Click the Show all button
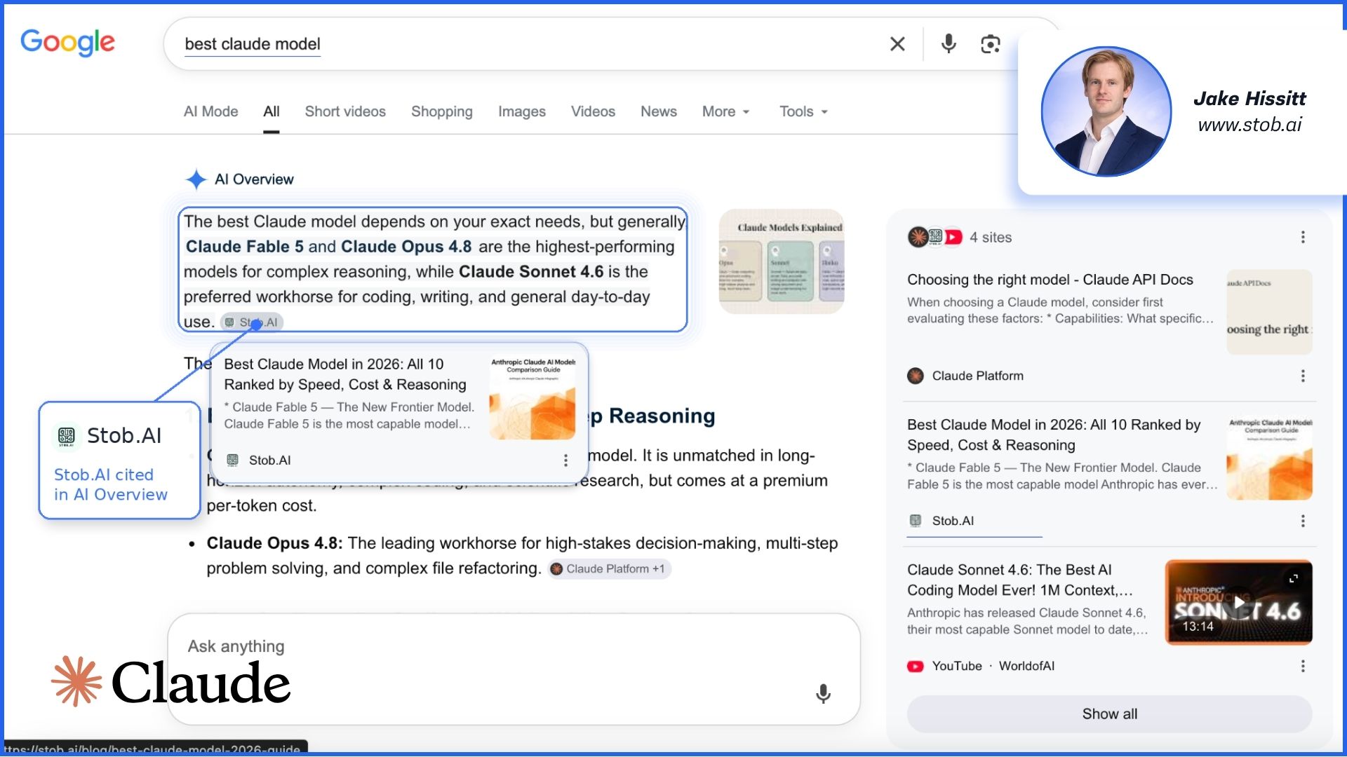Screen dimensions: 1347x757 coord(1109,714)
